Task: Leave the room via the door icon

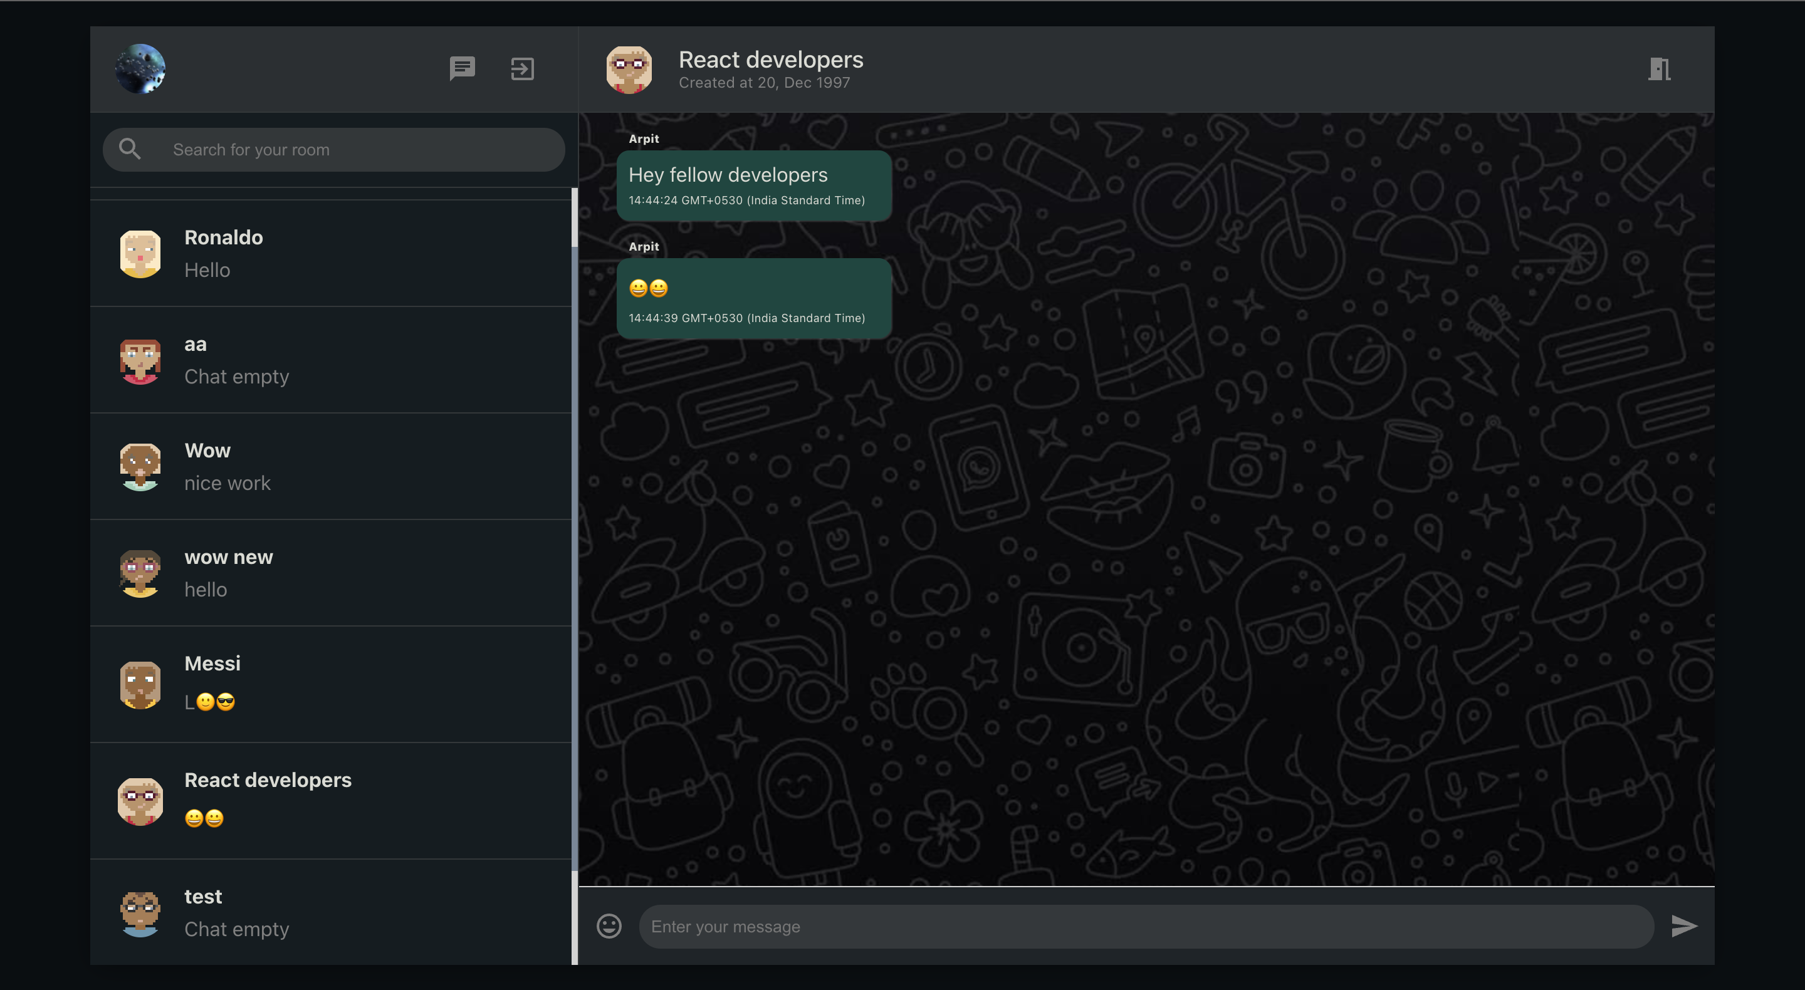Action: click(x=1659, y=69)
